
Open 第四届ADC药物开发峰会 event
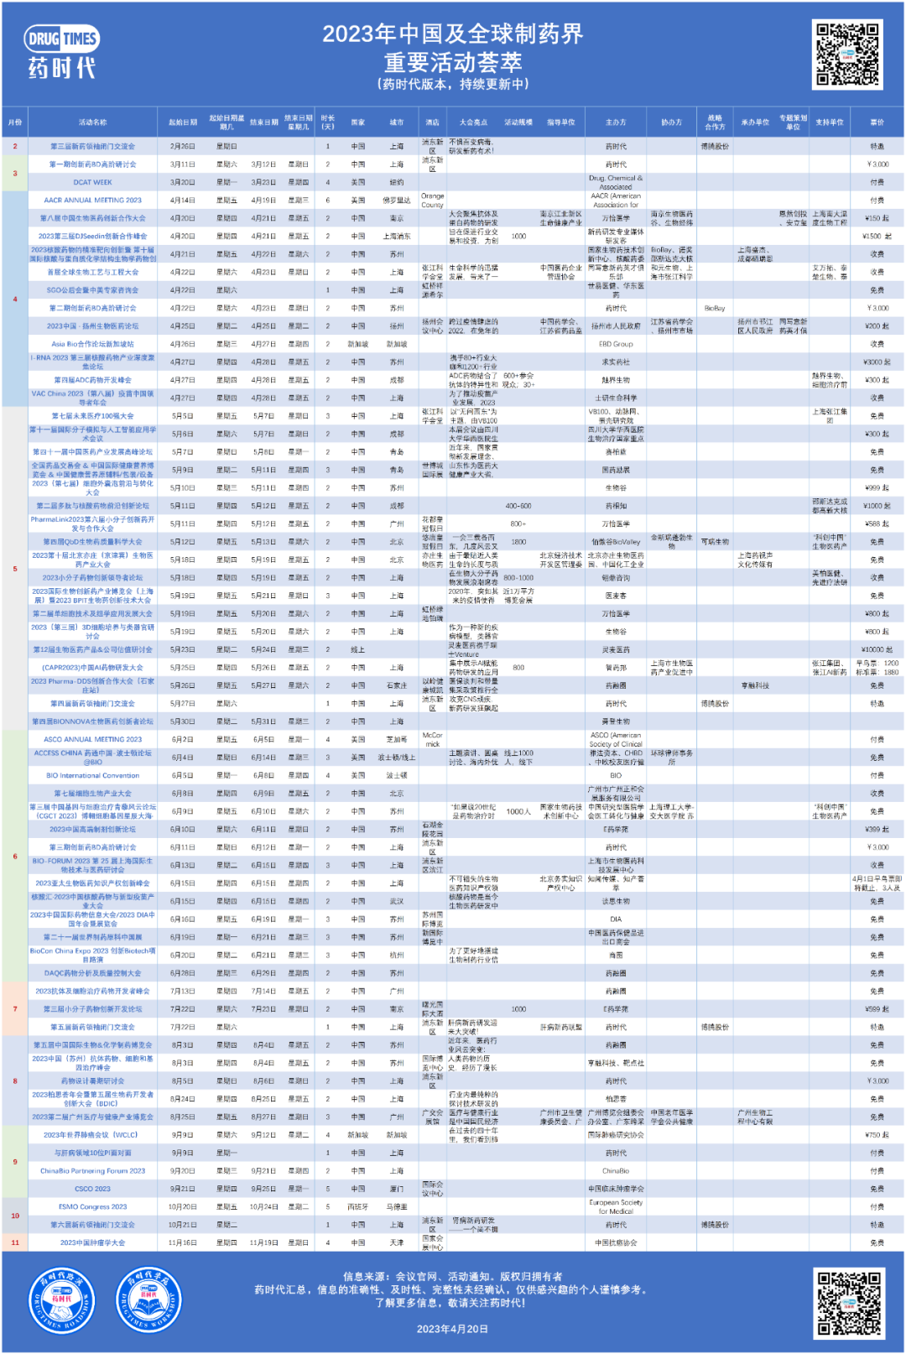92,380
